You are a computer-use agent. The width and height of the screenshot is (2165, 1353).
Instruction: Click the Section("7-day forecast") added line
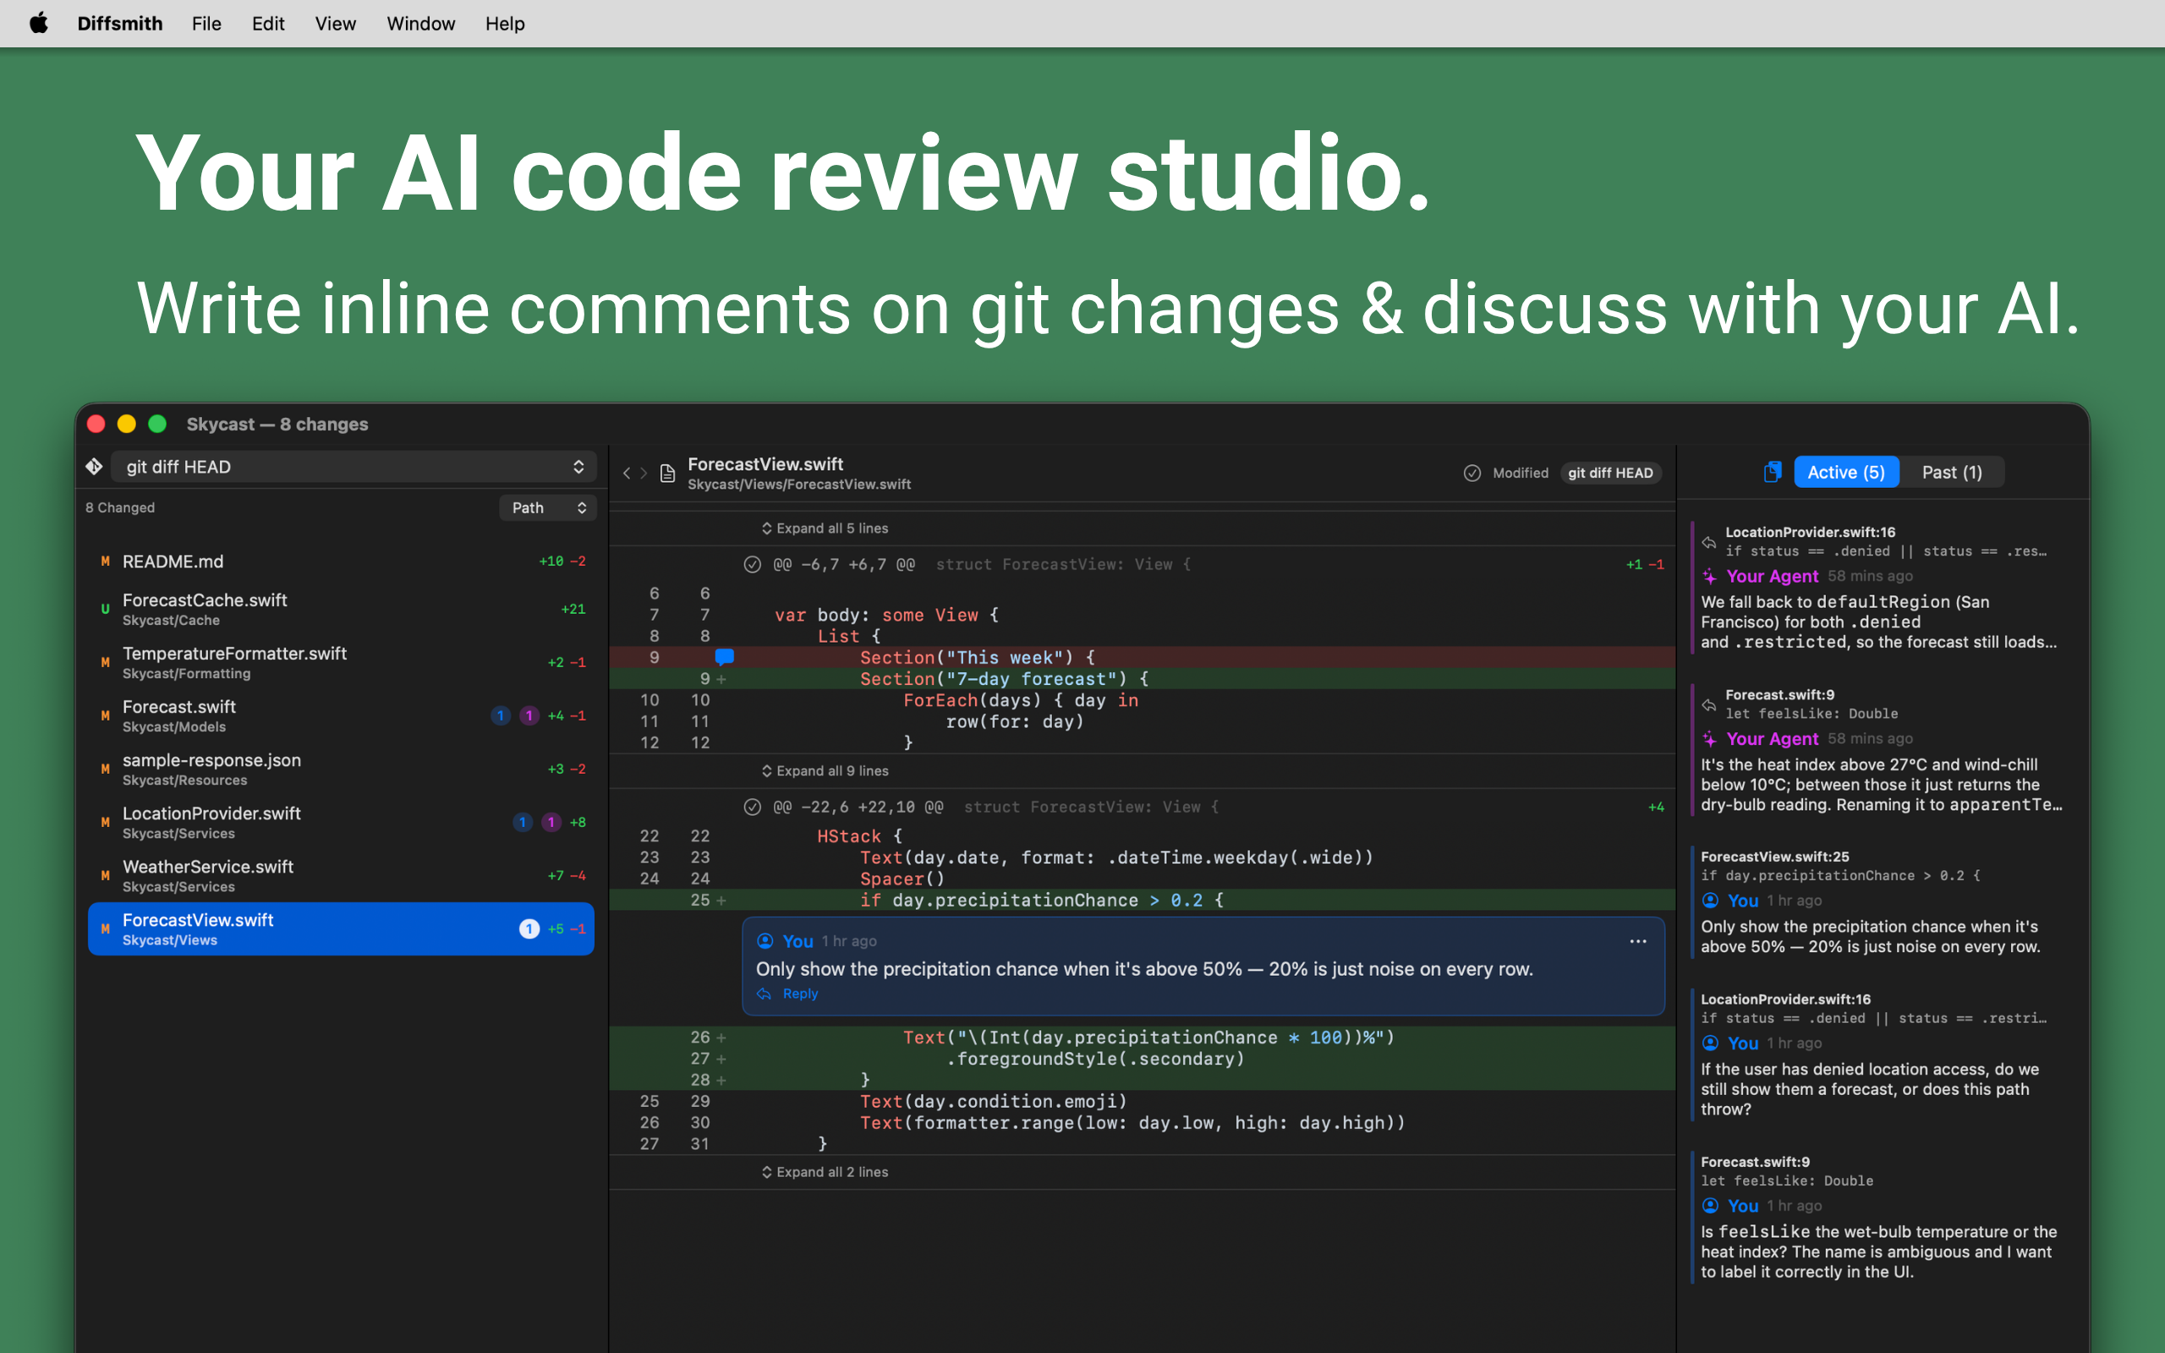(1142, 679)
